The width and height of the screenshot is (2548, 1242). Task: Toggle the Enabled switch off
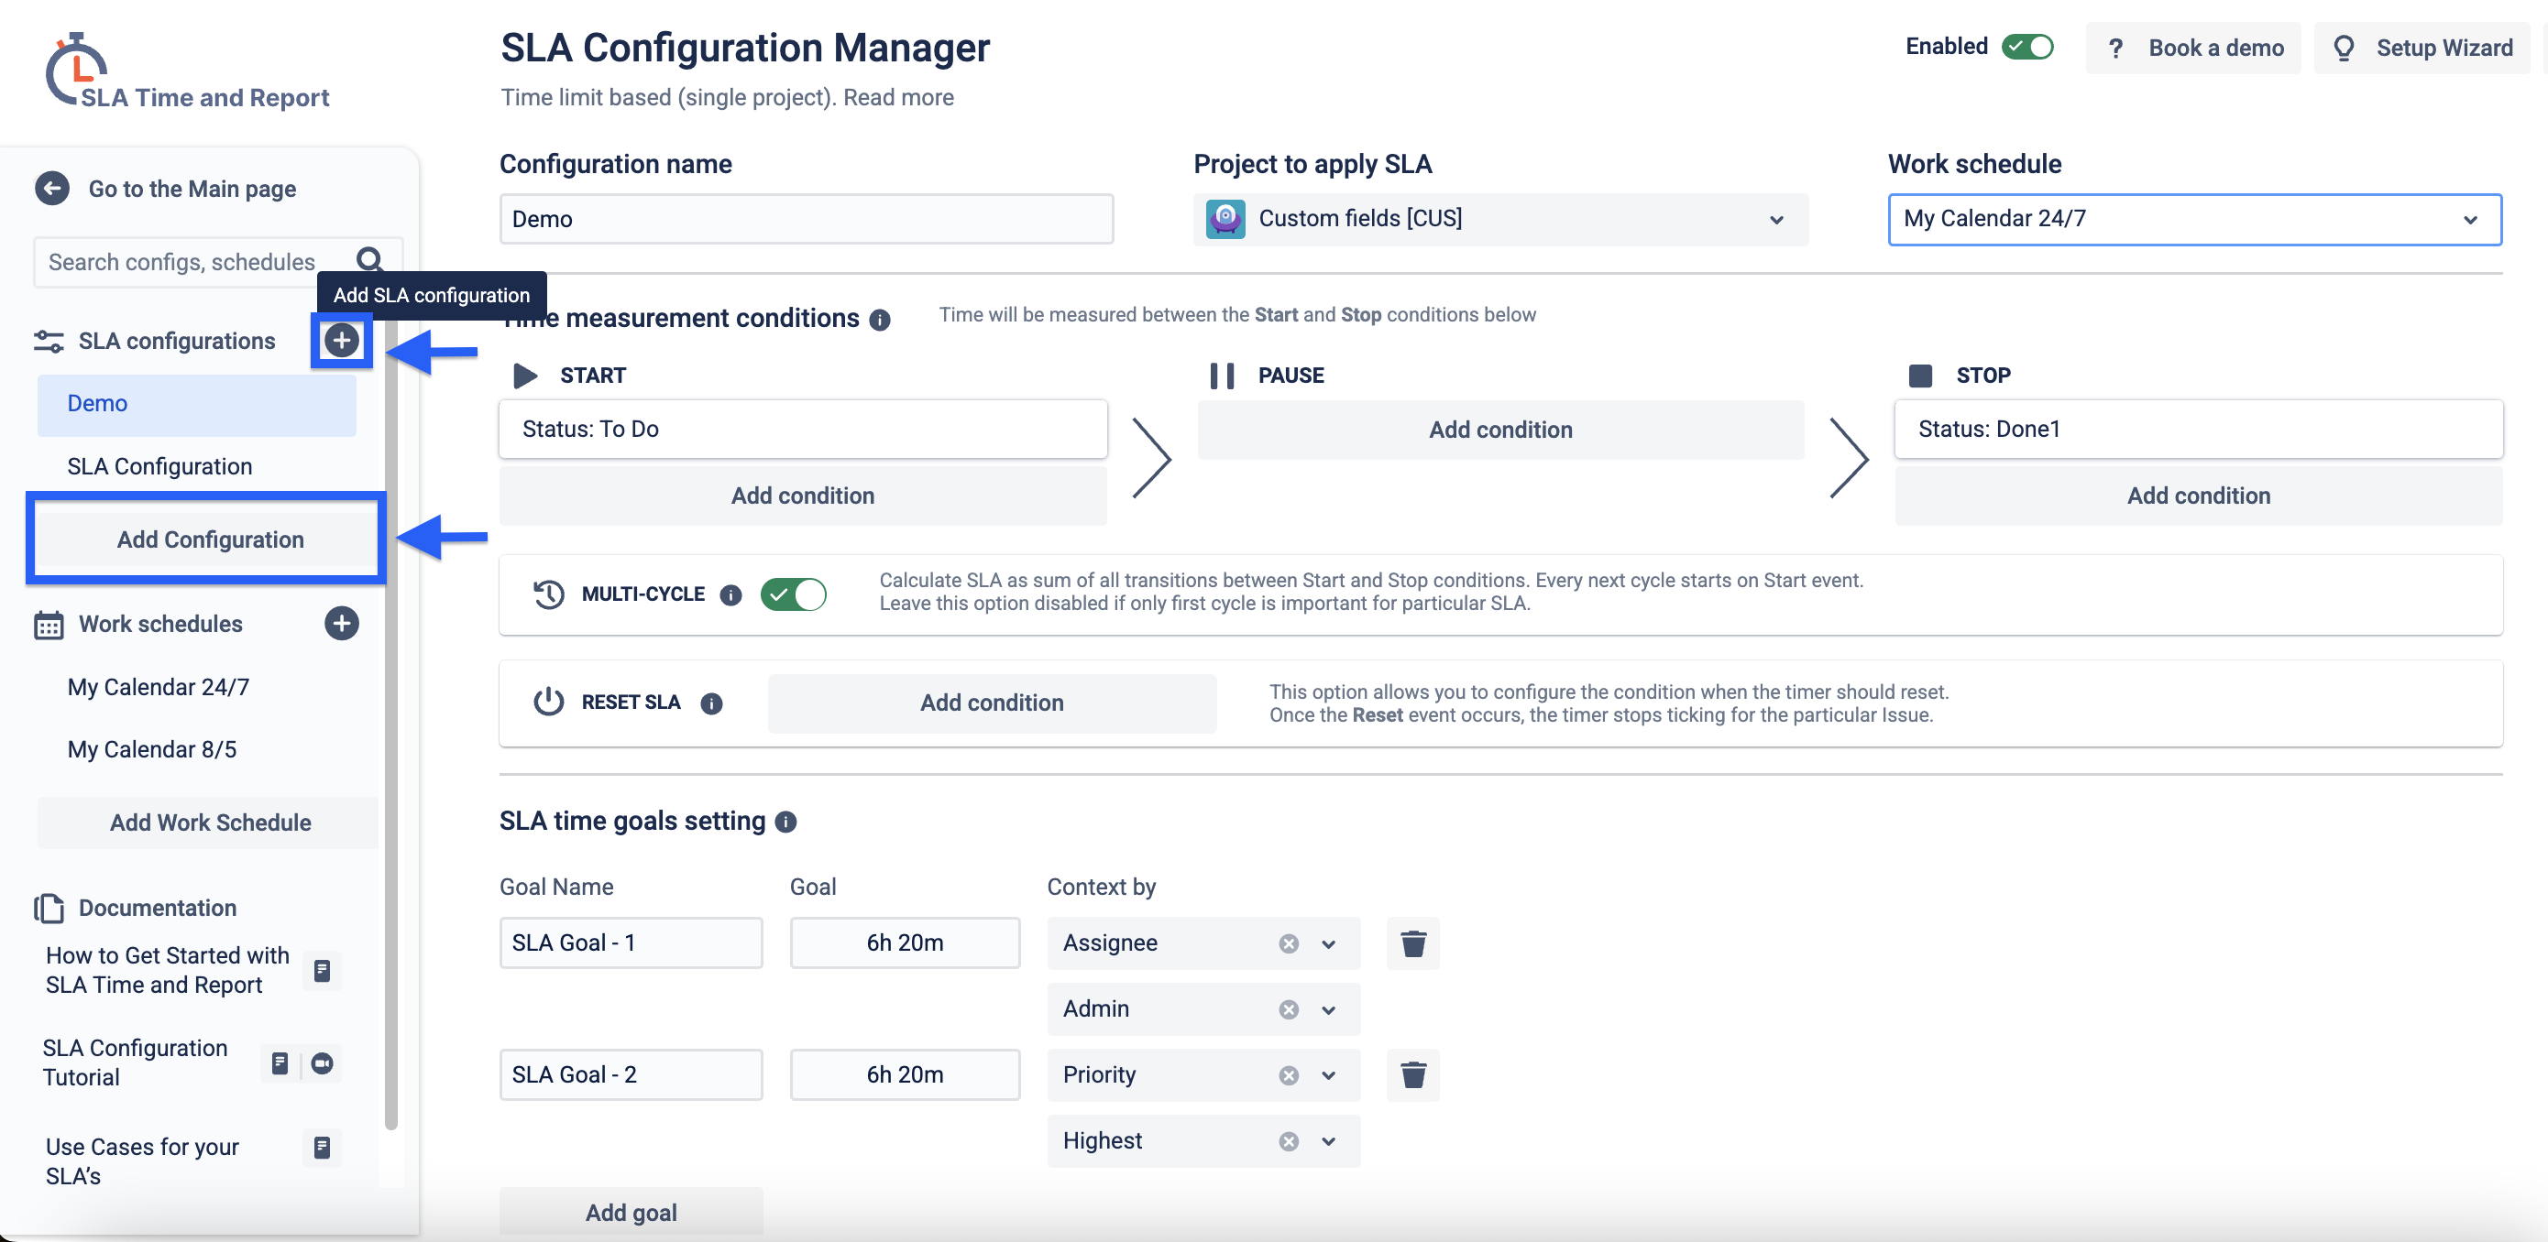(2026, 47)
